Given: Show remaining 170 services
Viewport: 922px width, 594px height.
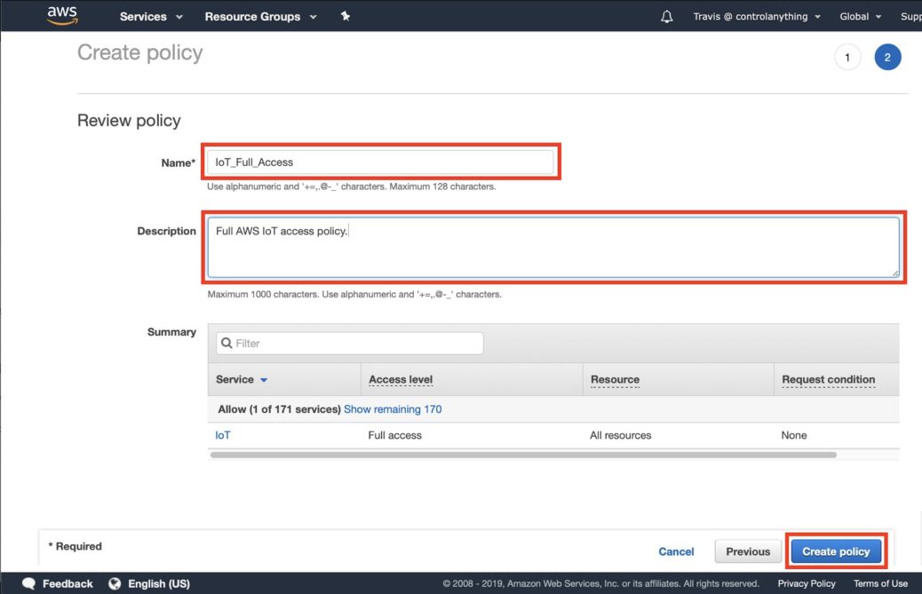Looking at the screenshot, I should pyautogui.click(x=393, y=408).
